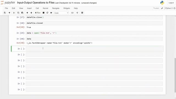Restart kernel and rerun all icon
176x99 pixels.
tap(51, 13)
